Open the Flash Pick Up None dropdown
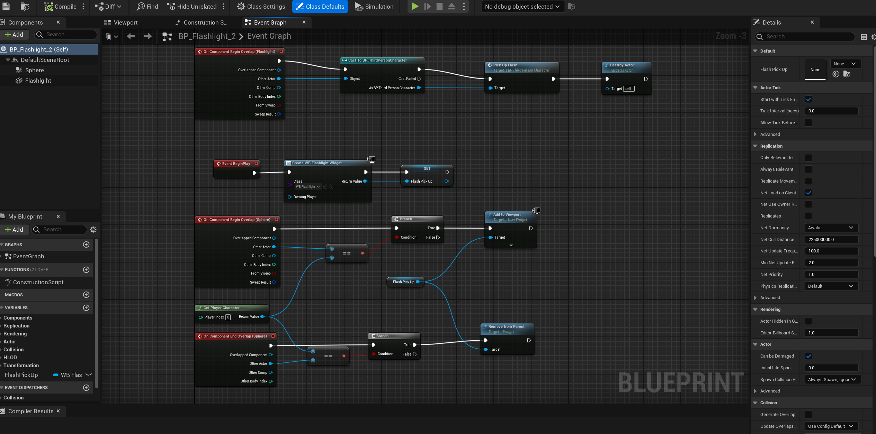The width and height of the screenshot is (876, 434). 845,64
